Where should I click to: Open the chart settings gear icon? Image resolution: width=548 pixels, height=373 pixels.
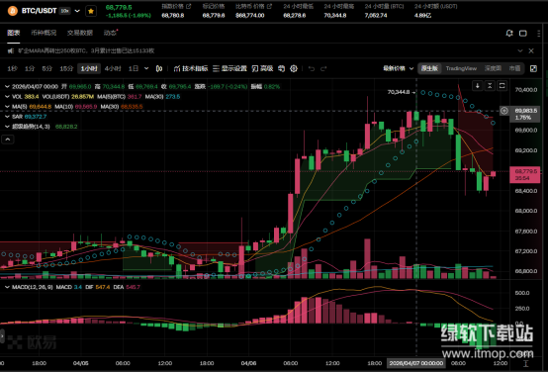pos(294,68)
